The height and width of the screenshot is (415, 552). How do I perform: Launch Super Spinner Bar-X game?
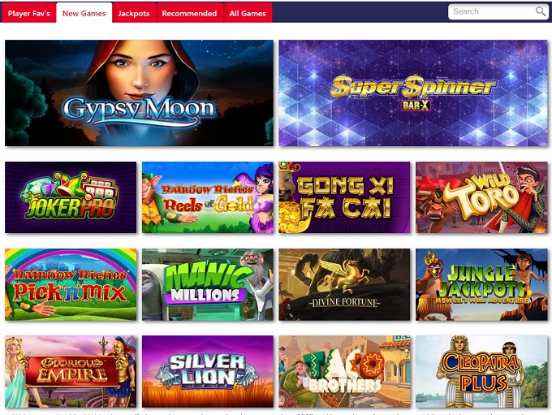pyautogui.click(x=413, y=93)
